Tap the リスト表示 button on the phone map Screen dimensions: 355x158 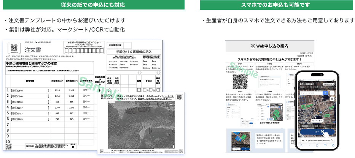pos(317,121)
